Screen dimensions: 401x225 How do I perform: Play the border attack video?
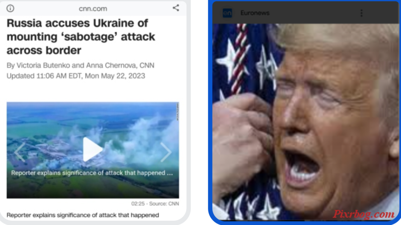click(92, 149)
